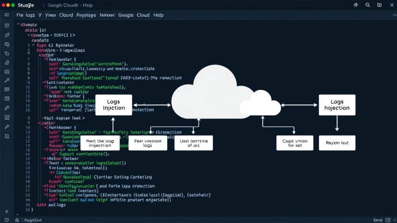Image resolution: width=397 pixels, height=223 pixels.
Task: Open the logs menu
Action: point(30,15)
